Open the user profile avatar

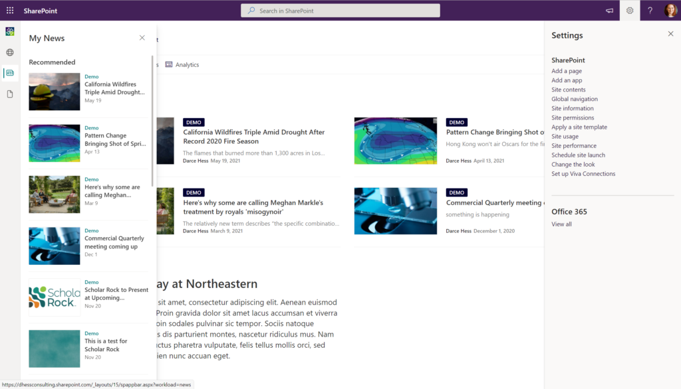click(670, 11)
